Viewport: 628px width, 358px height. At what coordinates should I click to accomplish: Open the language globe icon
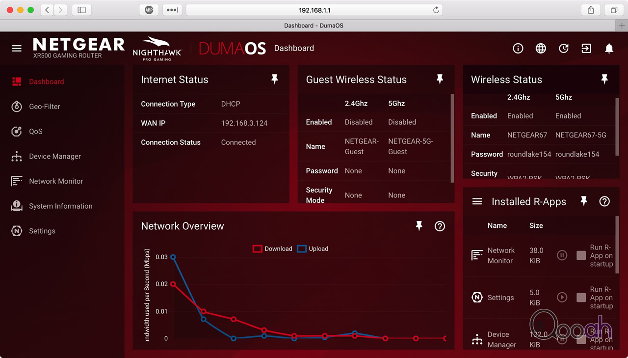tap(541, 48)
